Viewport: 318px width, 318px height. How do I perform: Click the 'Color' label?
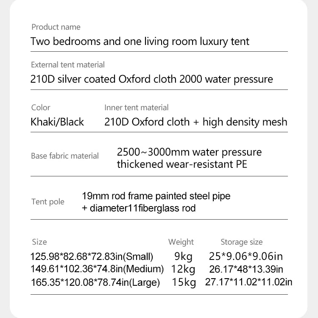[41, 108]
